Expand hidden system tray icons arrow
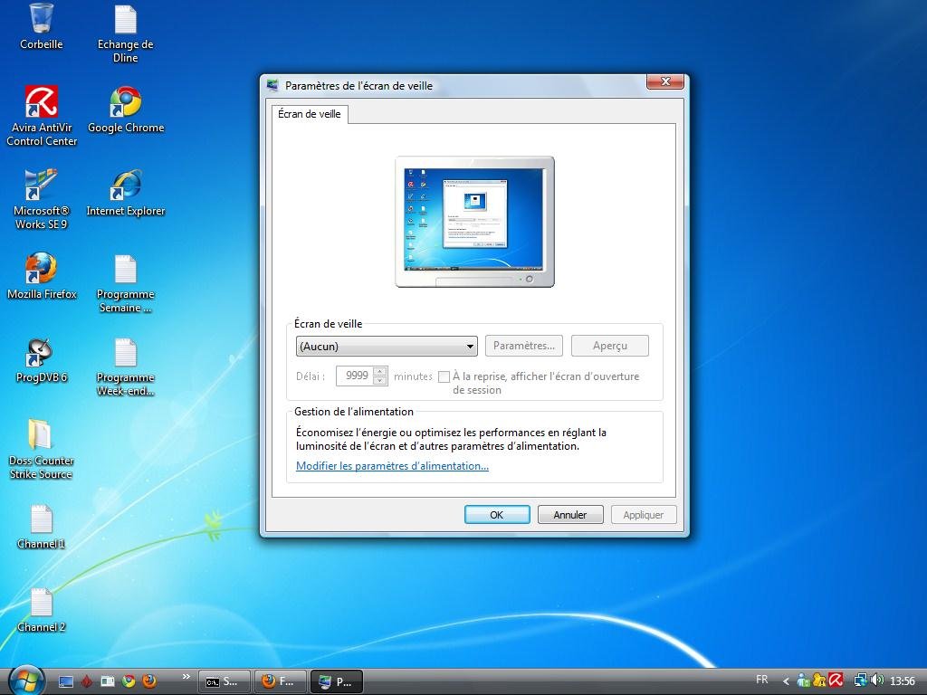This screenshot has height=695, width=927. click(786, 681)
